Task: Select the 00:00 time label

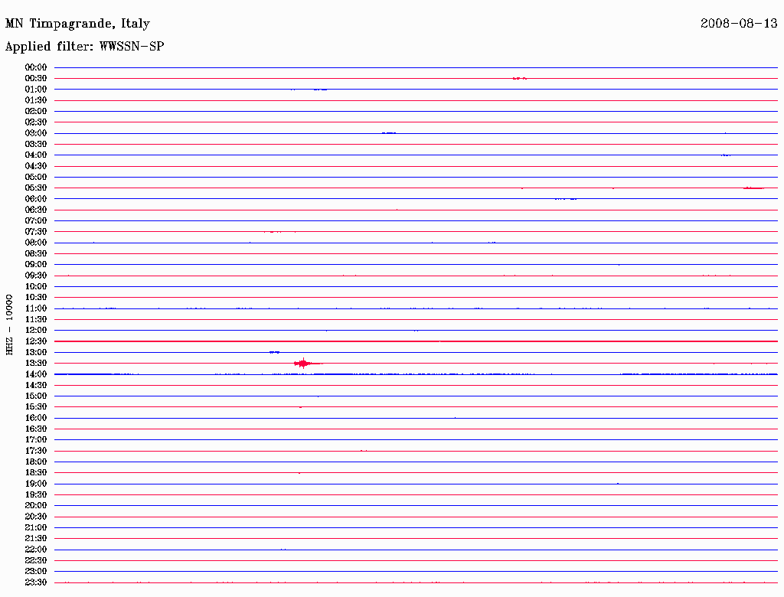Action: point(36,67)
